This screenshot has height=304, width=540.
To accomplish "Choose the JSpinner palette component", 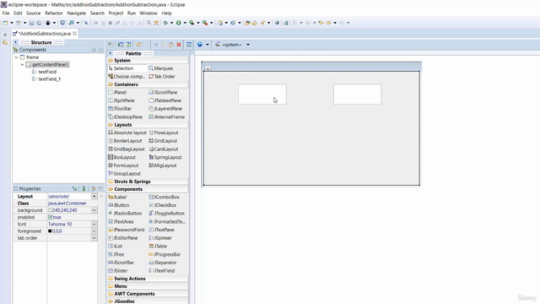I will click(x=160, y=238).
